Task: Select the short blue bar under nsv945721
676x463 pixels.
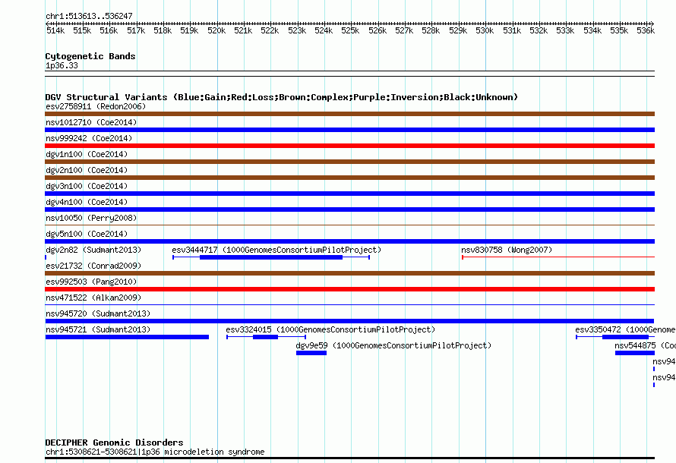Action: click(x=127, y=337)
